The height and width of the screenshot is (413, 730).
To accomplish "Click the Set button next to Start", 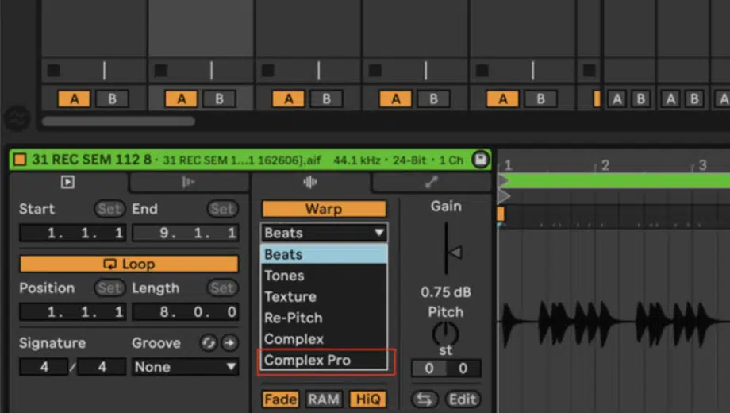I will click(109, 209).
